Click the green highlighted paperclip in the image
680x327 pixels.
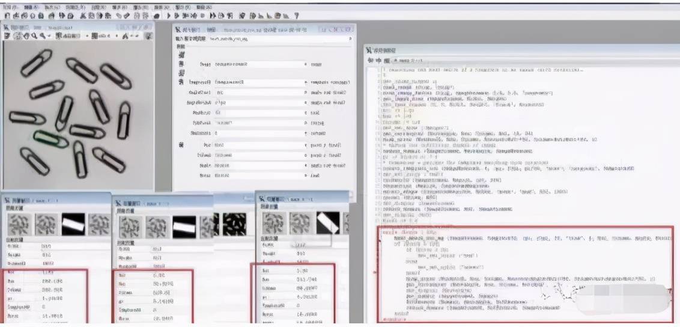(x=50, y=139)
